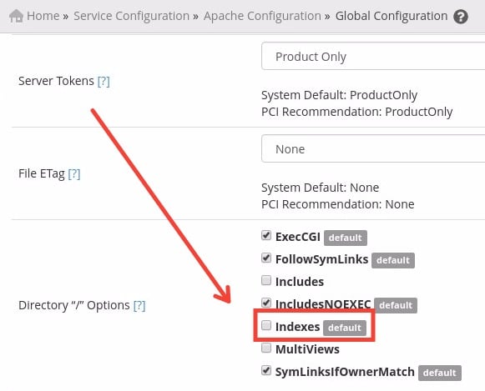Toggle the IncludesNOEXEC checkbox
This screenshot has width=485, height=391.
(266, 303)
